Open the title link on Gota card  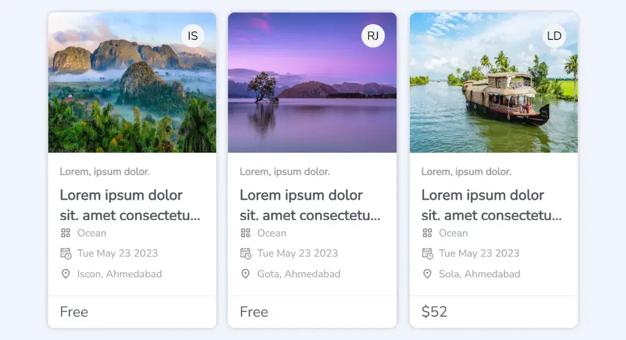tap(310, 205)
